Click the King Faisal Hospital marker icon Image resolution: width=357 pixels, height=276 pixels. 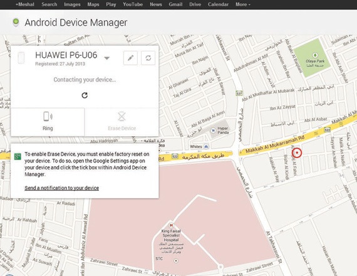pos(171,225)
